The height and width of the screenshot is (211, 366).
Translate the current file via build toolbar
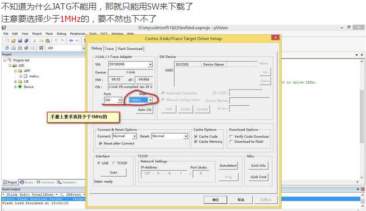tap(7, 48)
